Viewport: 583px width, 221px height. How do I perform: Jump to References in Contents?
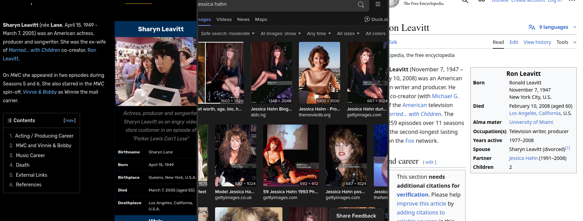coord(29,185)
